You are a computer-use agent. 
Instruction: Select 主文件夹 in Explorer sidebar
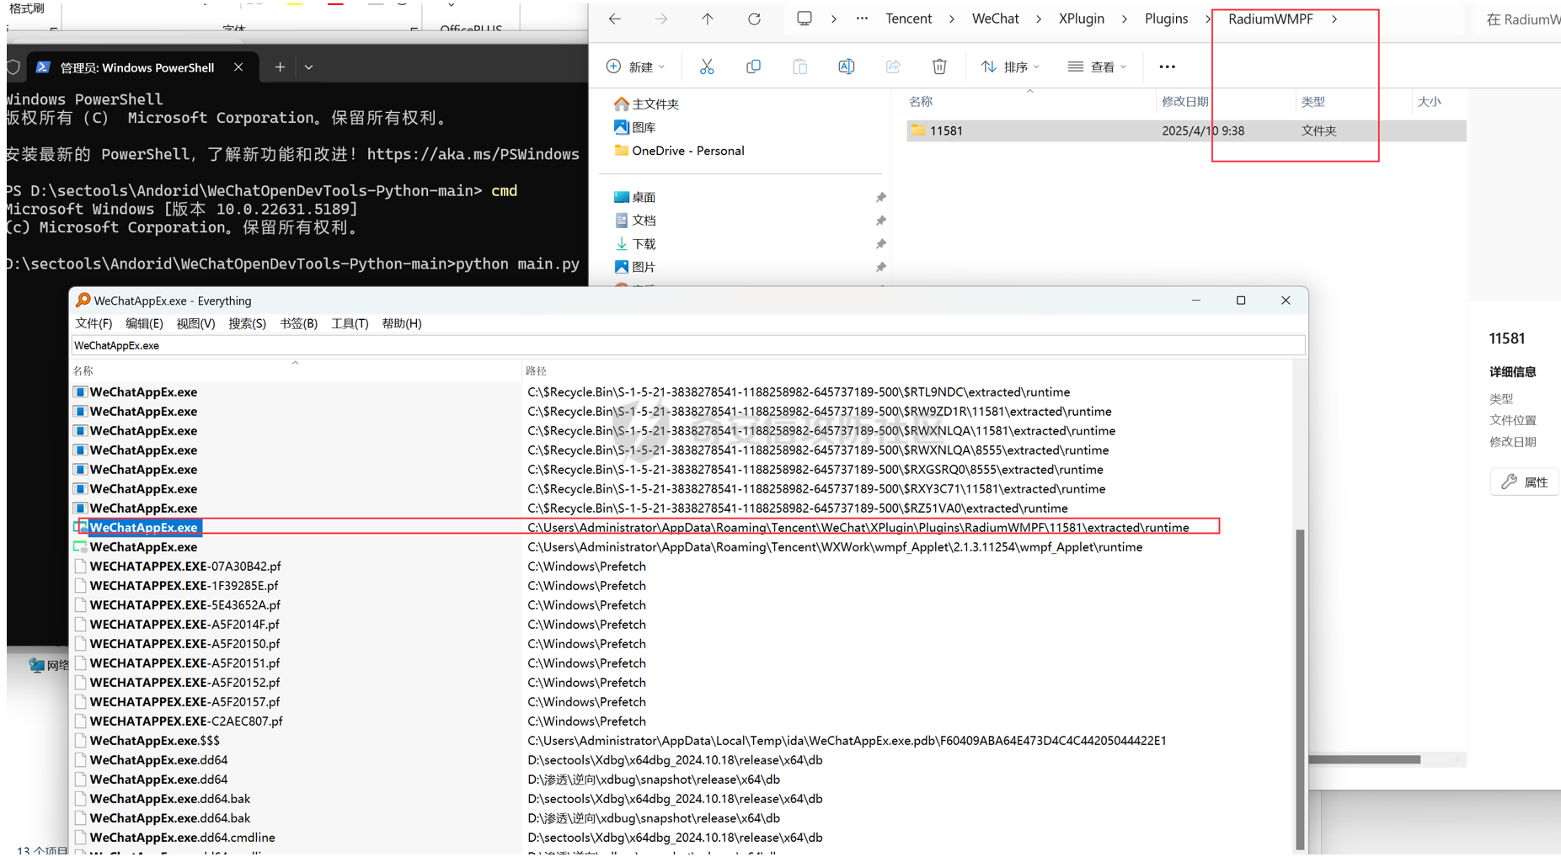pos(646,104)
